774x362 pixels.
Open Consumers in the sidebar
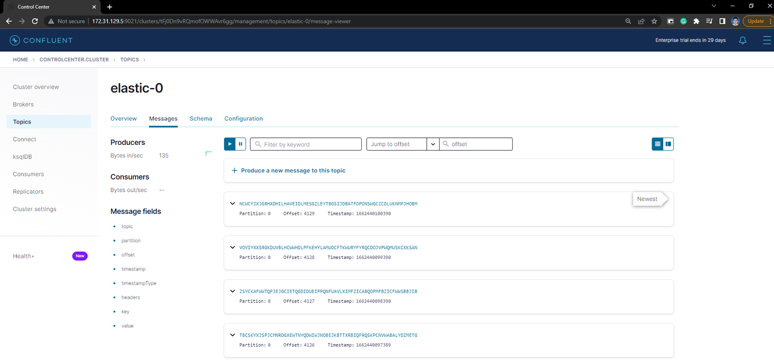(x=28, y=174)
